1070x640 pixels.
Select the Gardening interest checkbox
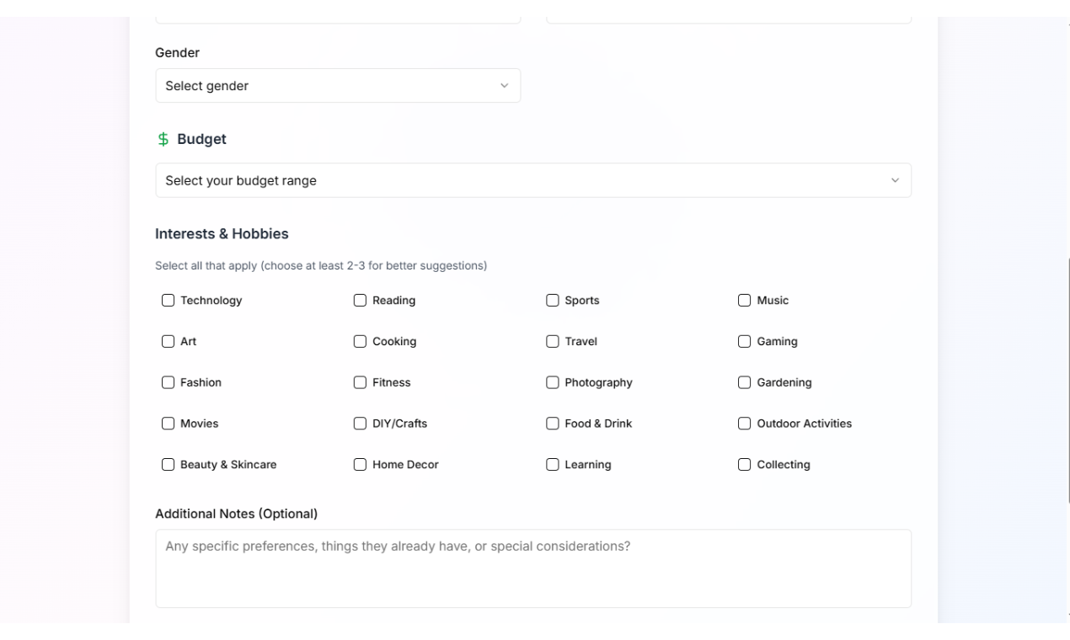click(745, 382)
